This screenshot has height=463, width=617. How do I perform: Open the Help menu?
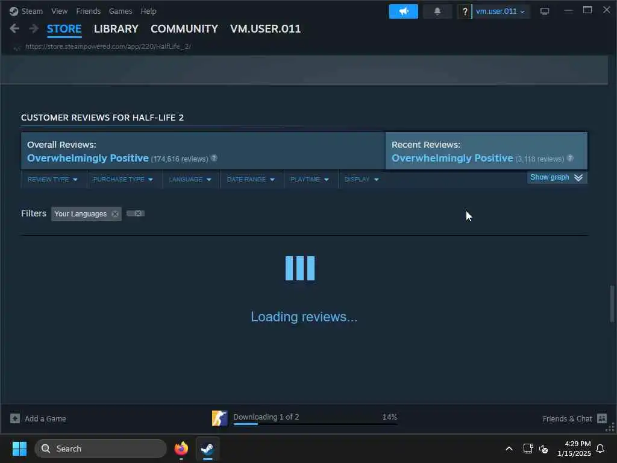click(x=148, y=11)
